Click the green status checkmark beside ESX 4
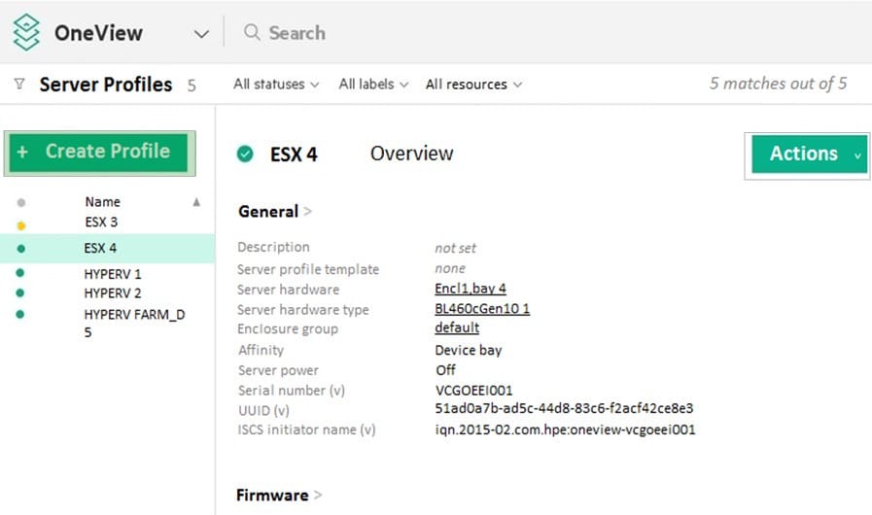This screenshot has width=872, height=515. click(245, 154)
